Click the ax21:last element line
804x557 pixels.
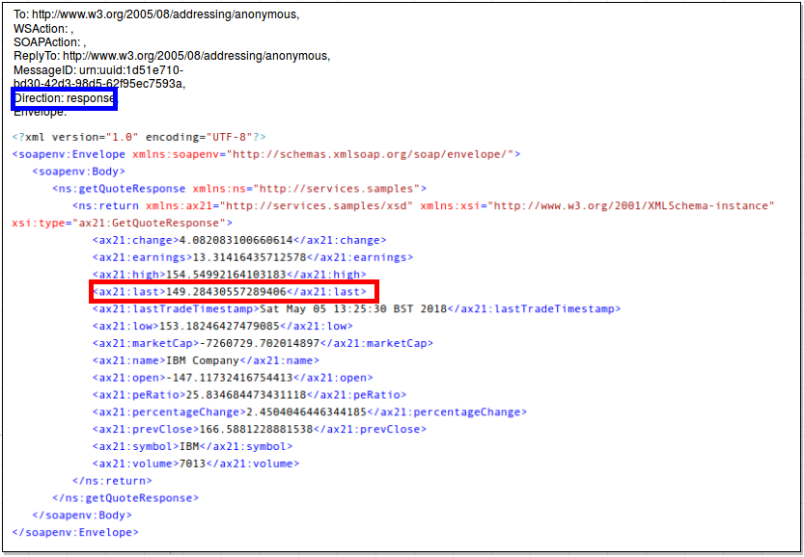point(233,292)
